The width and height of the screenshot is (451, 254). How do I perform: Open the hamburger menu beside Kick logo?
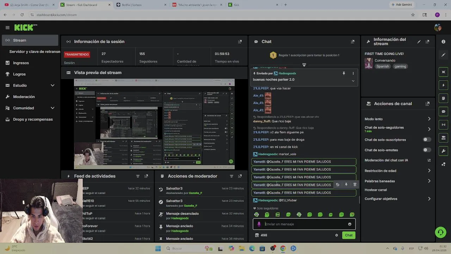7,28
